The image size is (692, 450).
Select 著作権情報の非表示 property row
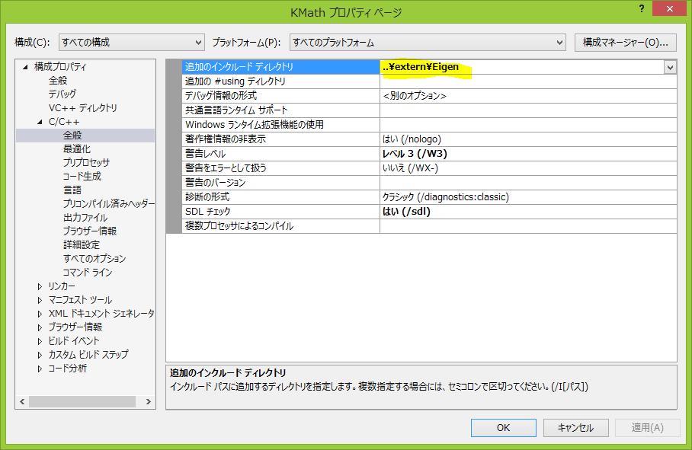[280, 139]
